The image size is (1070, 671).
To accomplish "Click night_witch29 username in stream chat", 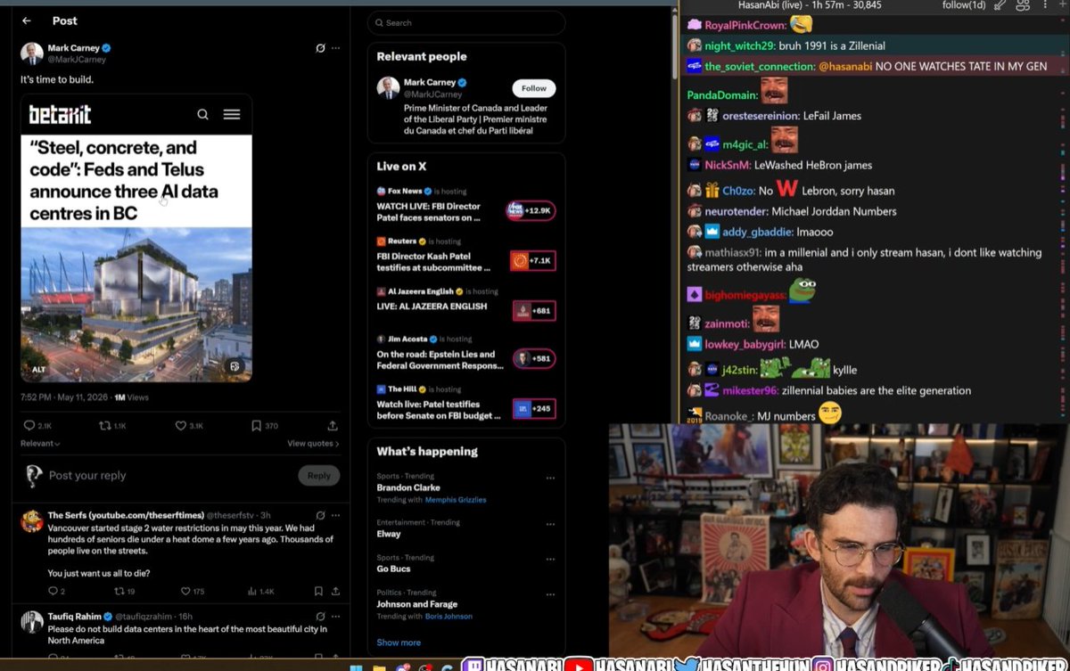I will [740, 45].
